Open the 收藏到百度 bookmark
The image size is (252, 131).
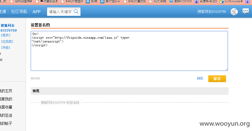click(47, 2)
